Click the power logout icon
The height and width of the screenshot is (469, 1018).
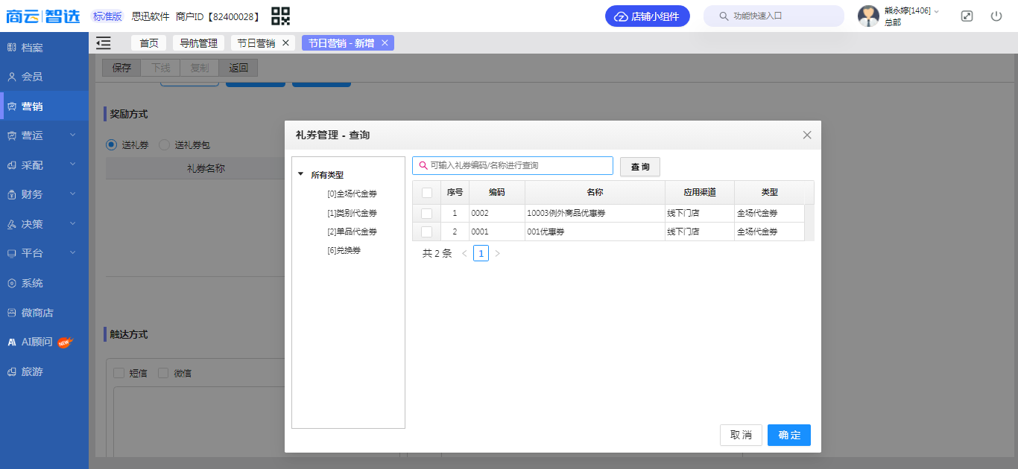tap(996, 16)
